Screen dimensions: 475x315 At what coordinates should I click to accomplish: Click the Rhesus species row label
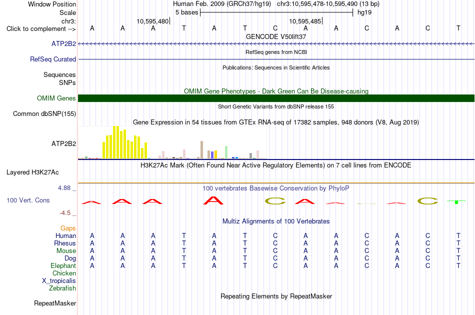click(x=65, y=243)
